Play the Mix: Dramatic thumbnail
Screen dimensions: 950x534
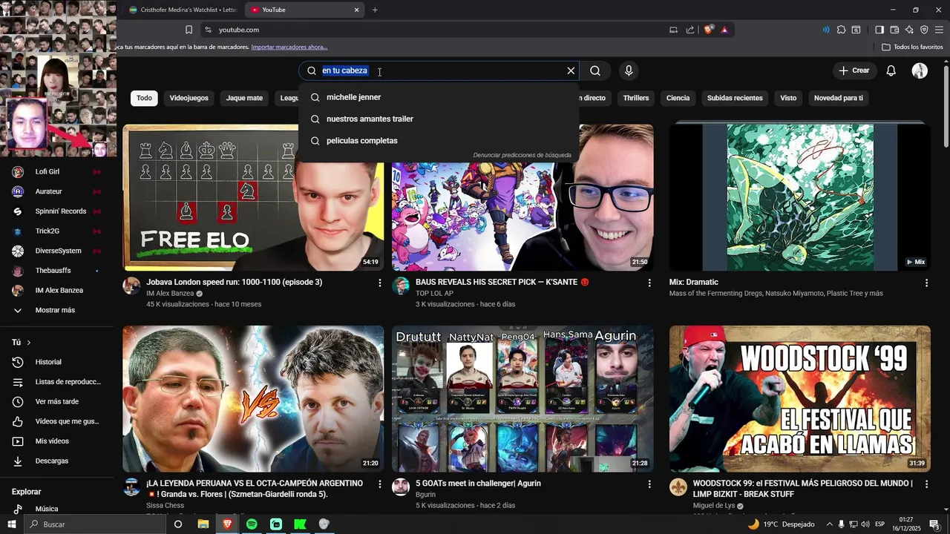[x=800, y=197]
